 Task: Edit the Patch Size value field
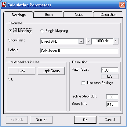click(x=110, y=70)
